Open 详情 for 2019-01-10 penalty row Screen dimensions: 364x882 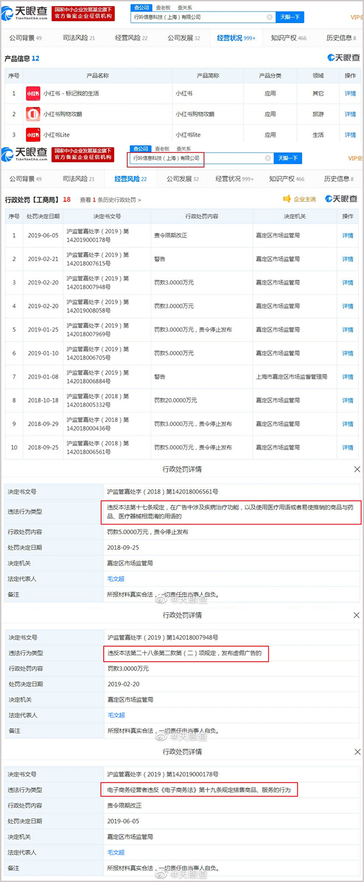(348, 353)
